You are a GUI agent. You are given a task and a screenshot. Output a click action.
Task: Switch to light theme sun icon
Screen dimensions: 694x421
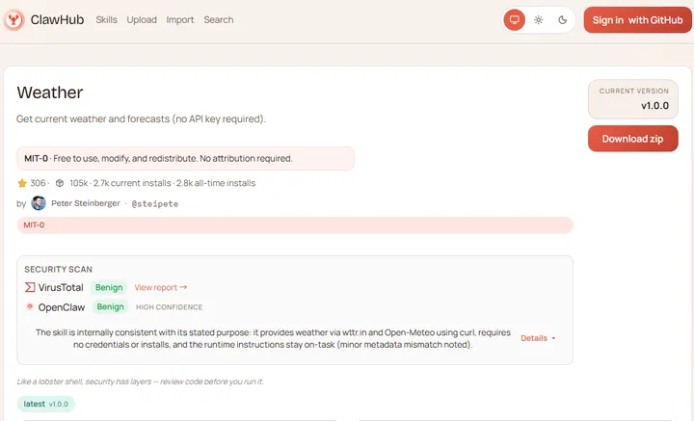pos(538,20)
